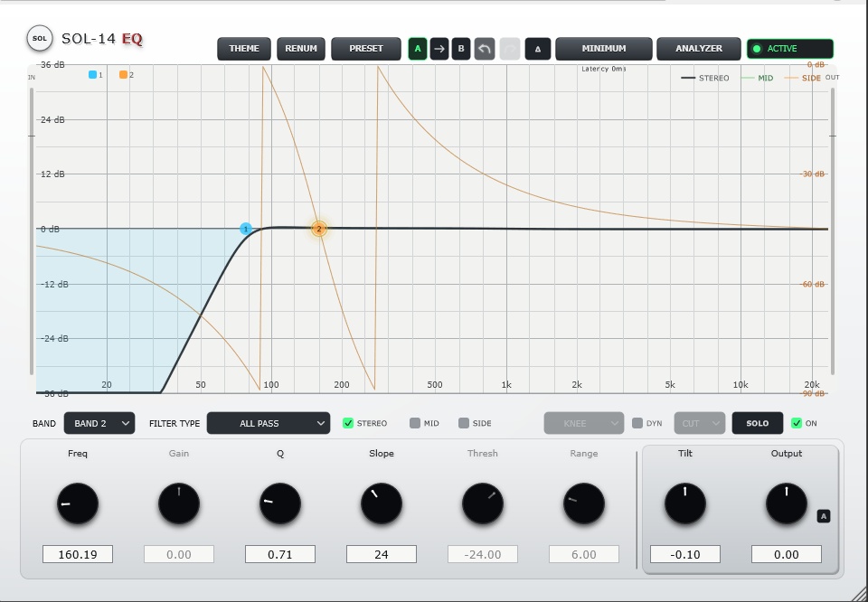
Task: Click the undo arrow icon
Action: point(485,49)
